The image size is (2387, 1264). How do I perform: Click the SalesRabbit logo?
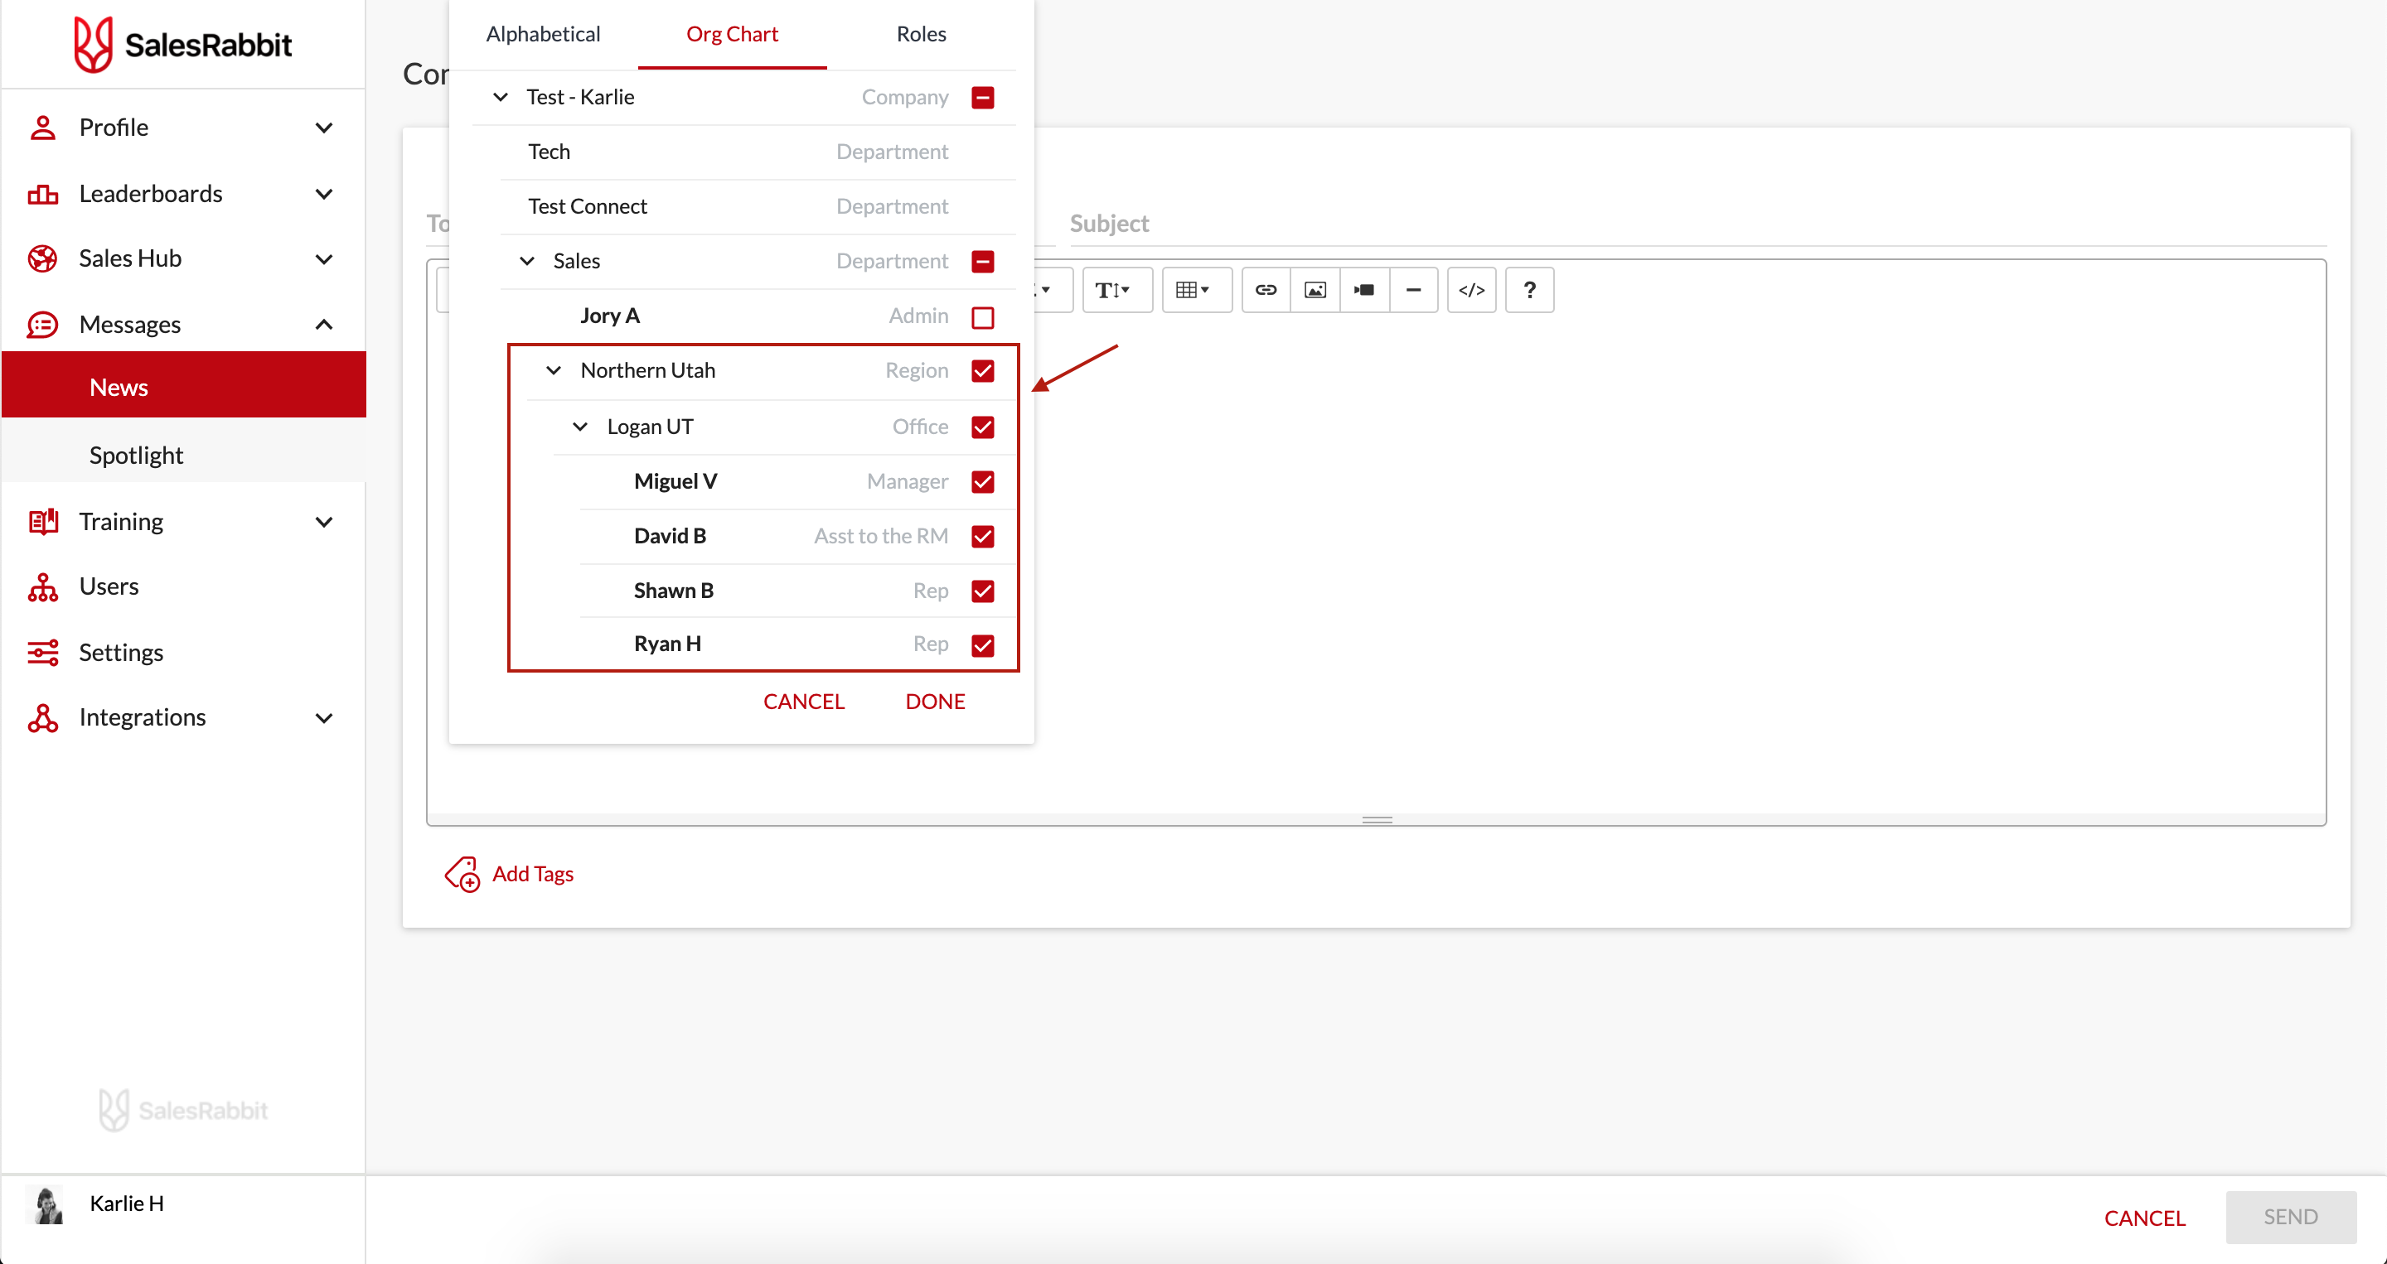coord(182,44)
